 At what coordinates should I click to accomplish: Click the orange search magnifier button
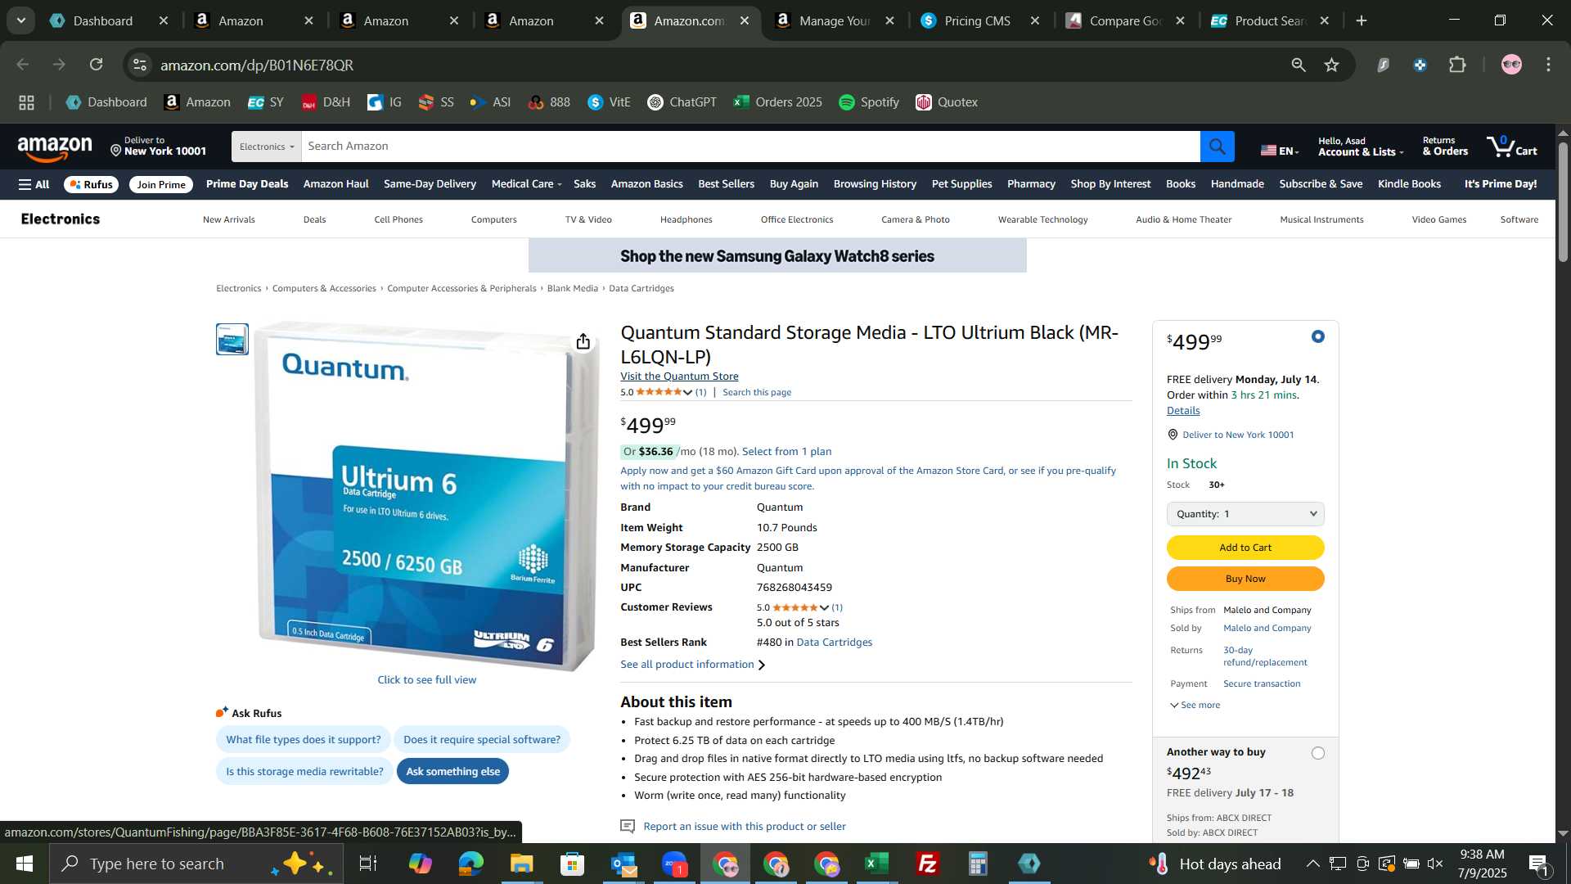point(1217,147)
